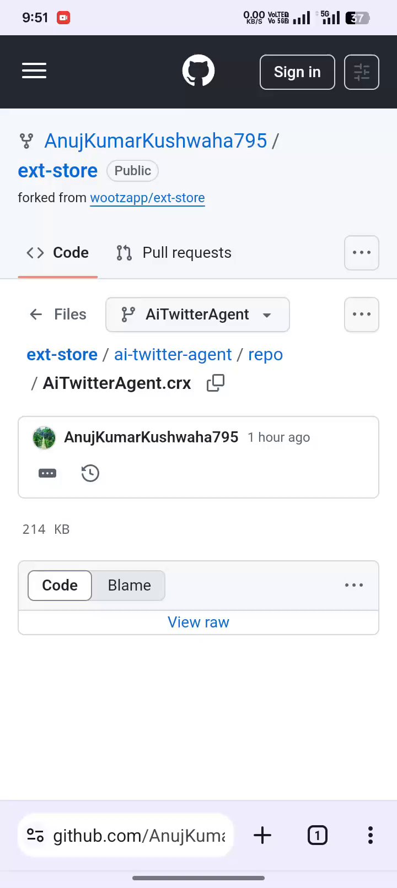
Task: Go to the GitHub homepage logo
Action: click(x=198, y=71)
